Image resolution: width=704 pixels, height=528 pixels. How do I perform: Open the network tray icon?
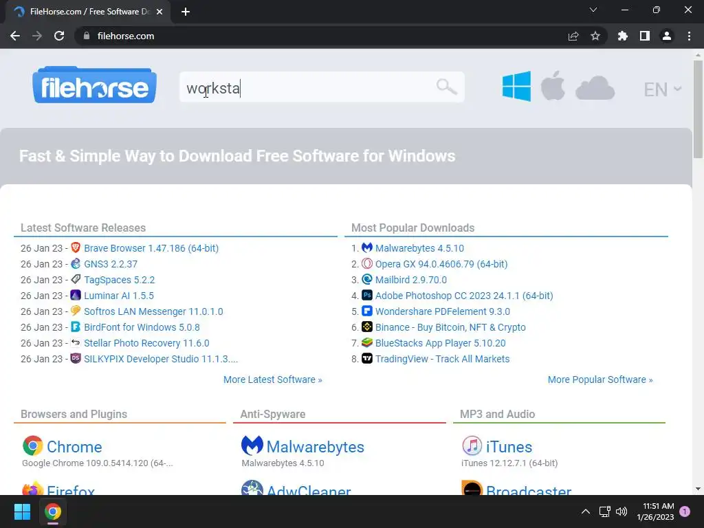coord(605,511)
